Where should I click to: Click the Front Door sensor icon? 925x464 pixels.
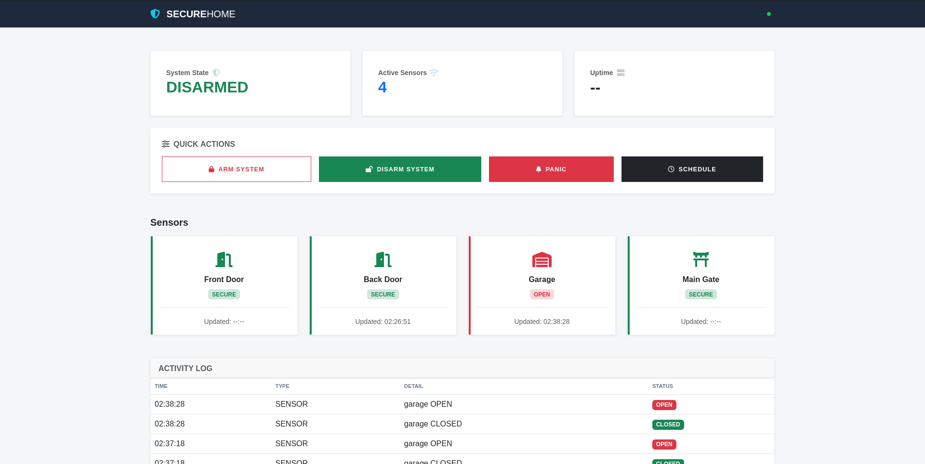[x=224, y=259]
